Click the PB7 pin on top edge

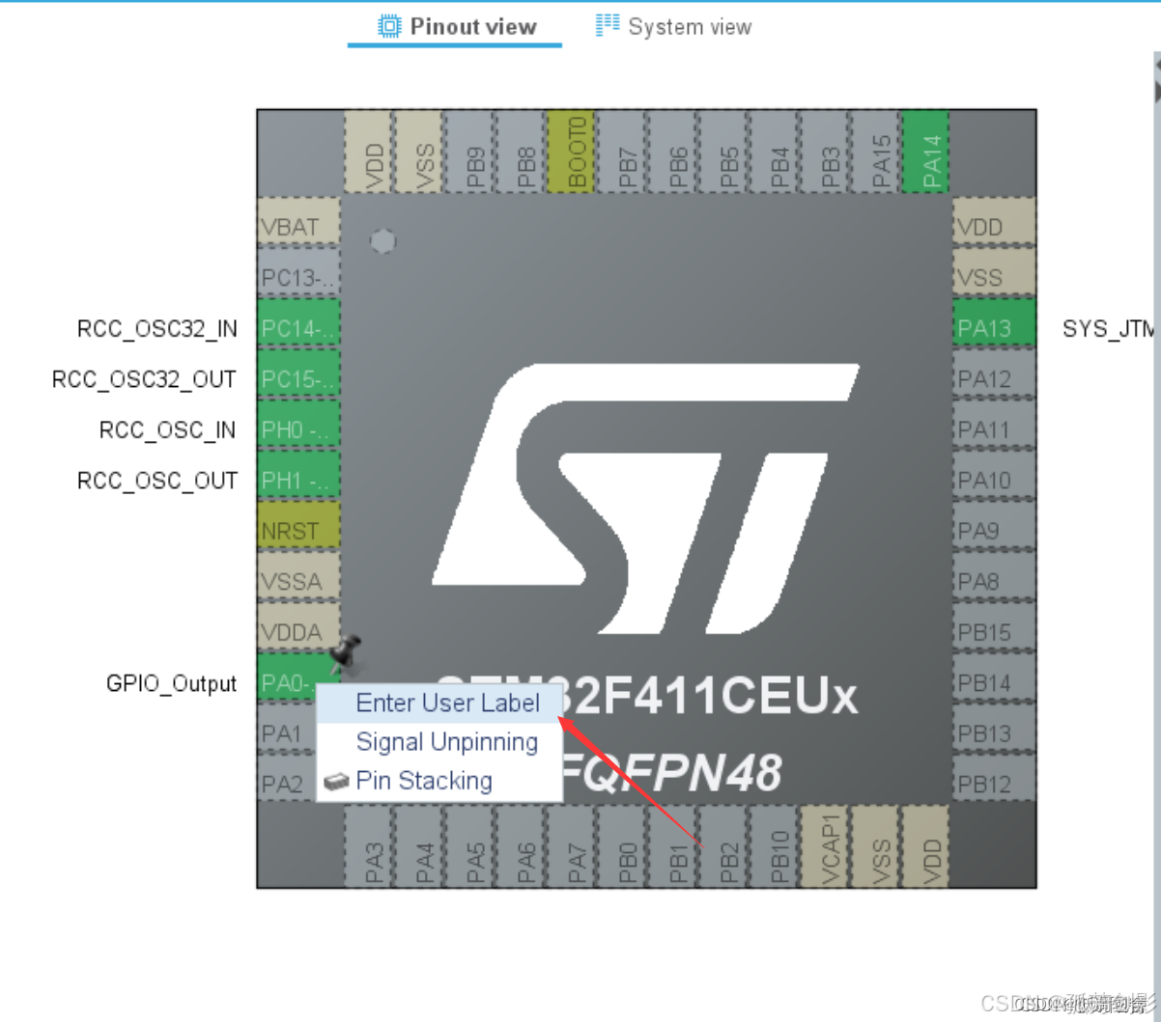click(x=622, y=152)
